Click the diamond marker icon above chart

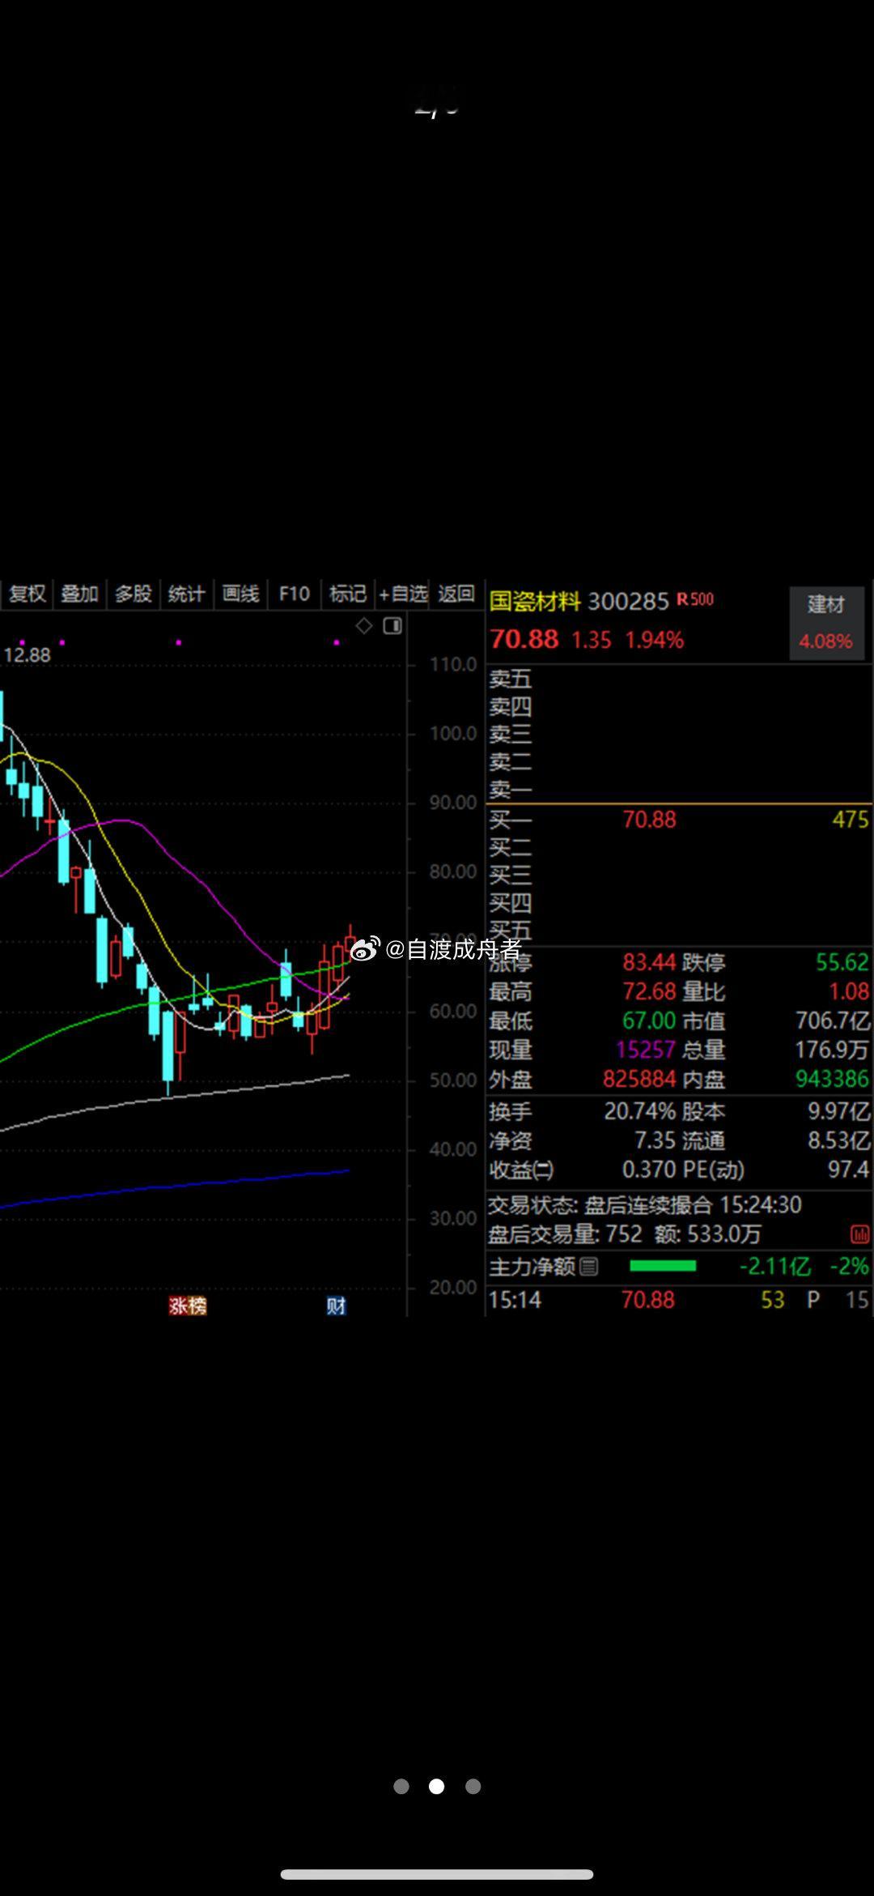point(364,625)
